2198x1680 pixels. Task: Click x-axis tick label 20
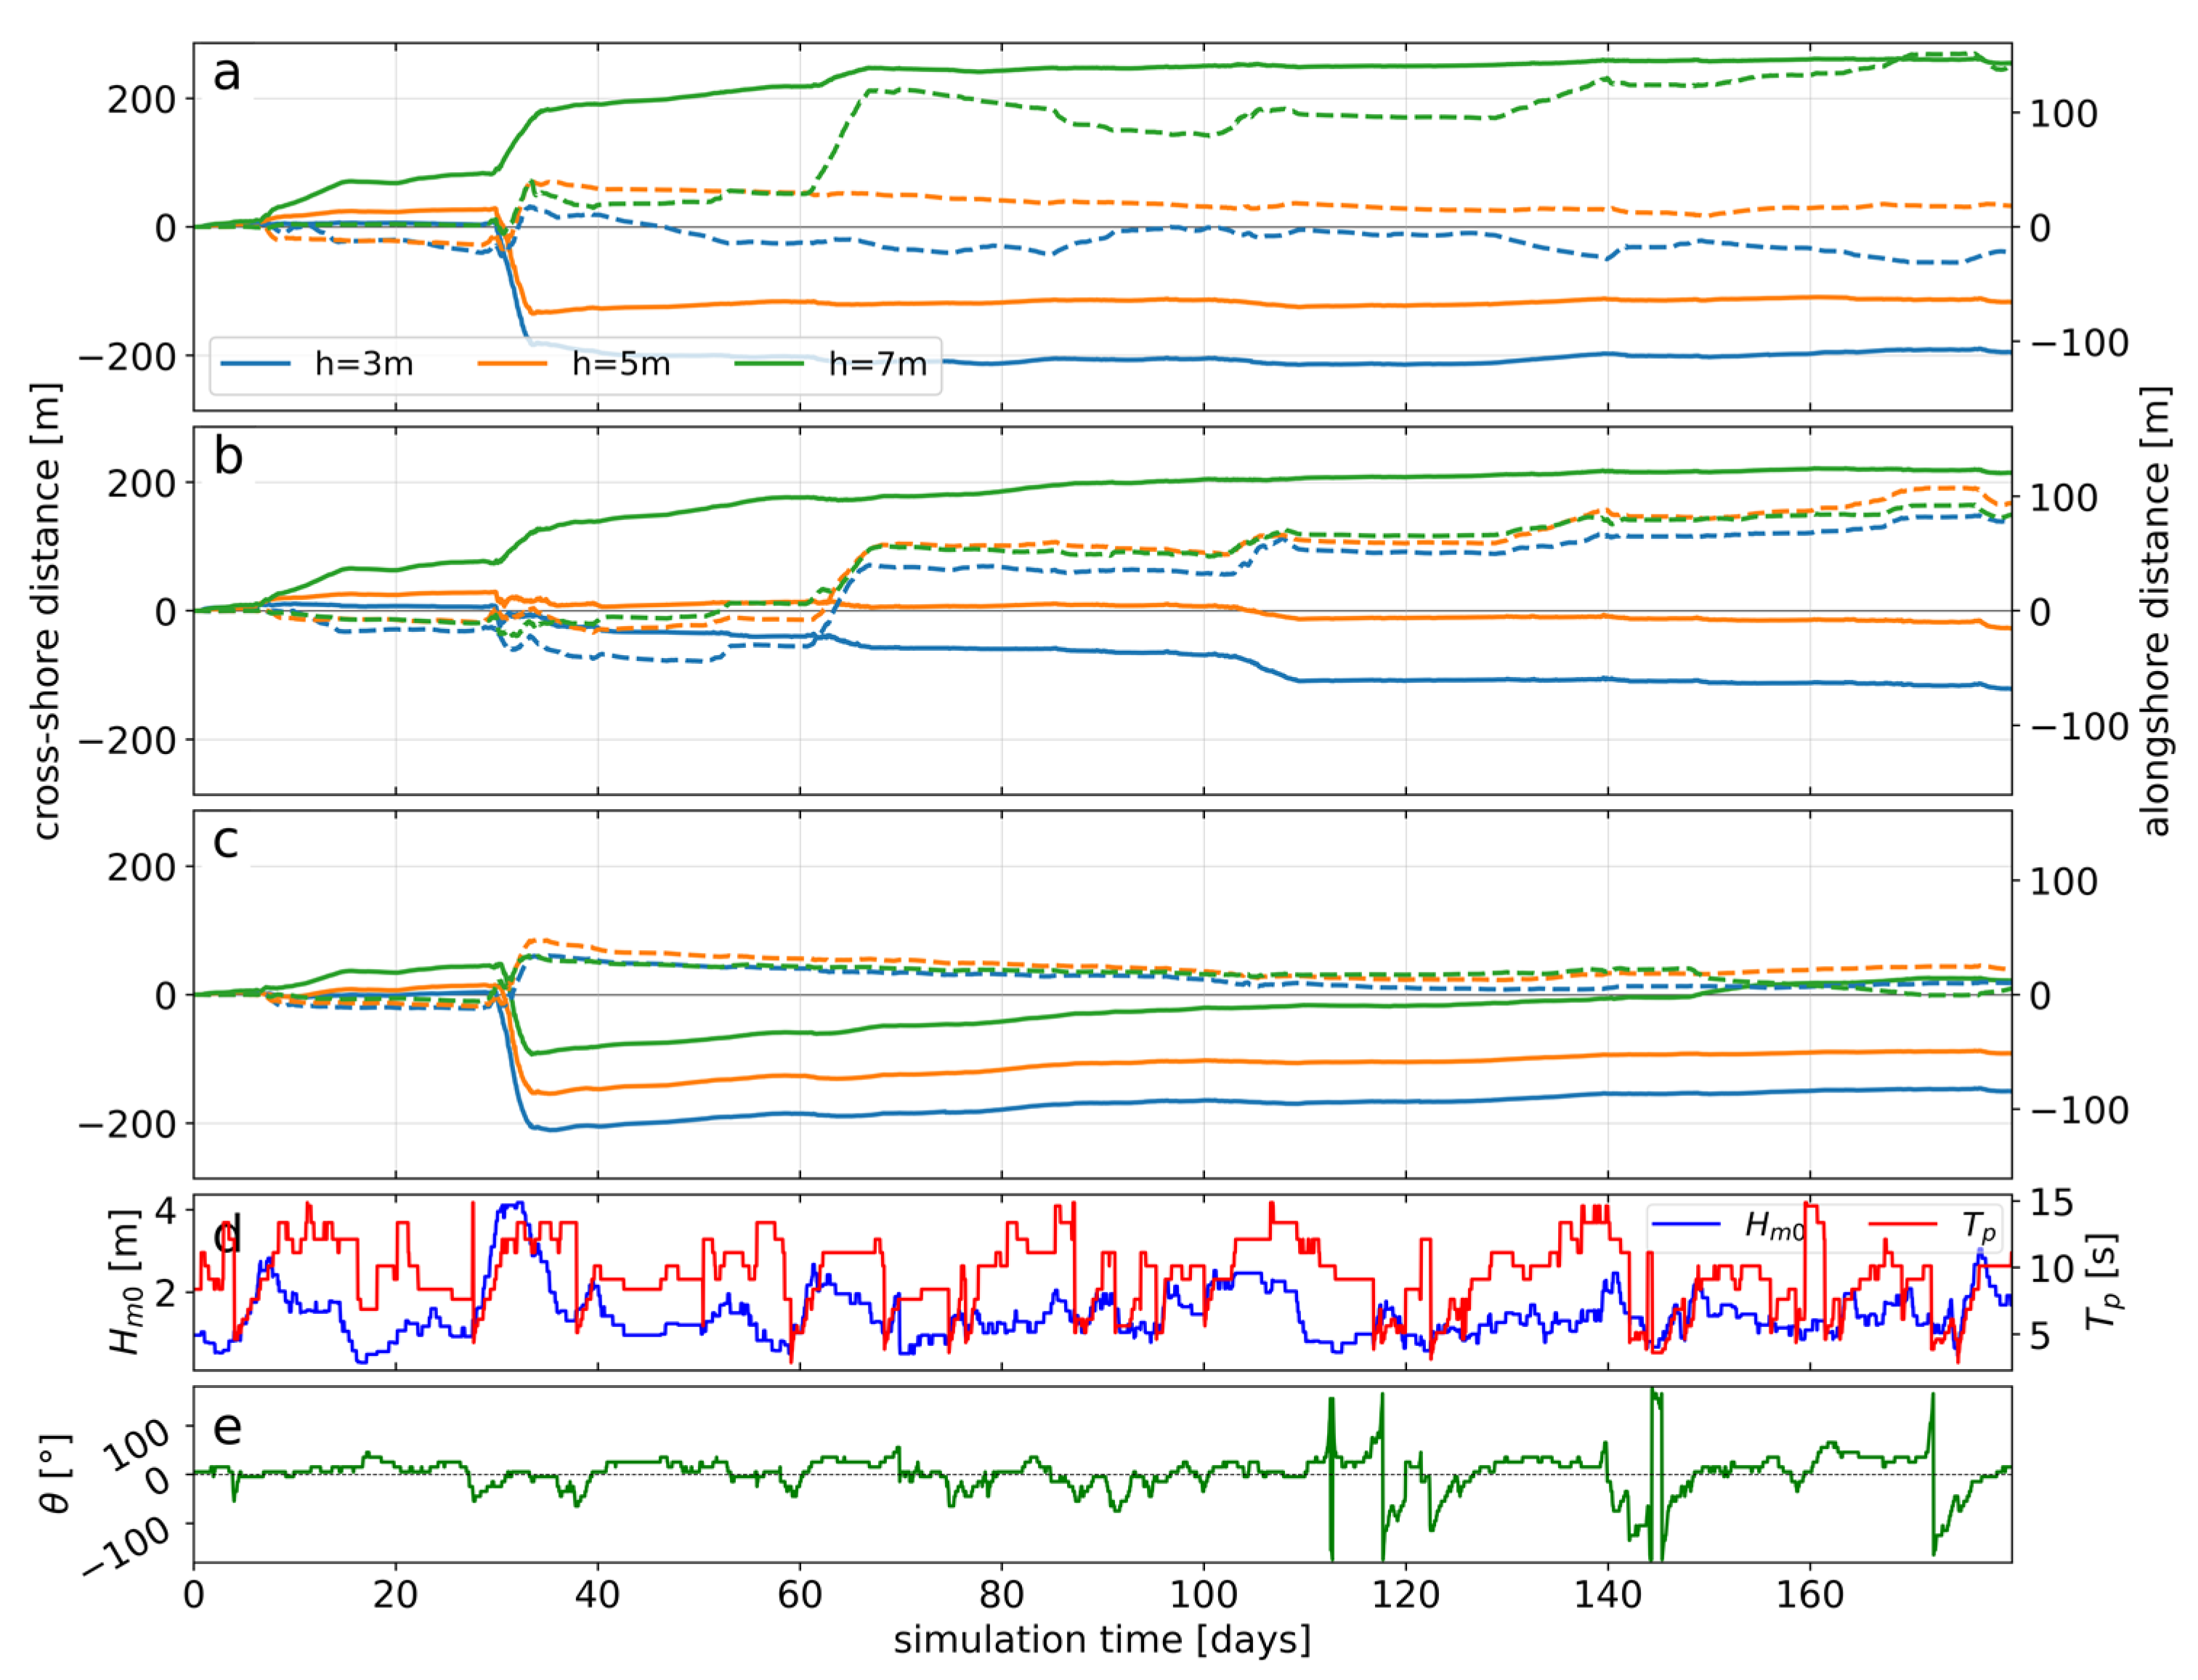[x=396, y=1594]
